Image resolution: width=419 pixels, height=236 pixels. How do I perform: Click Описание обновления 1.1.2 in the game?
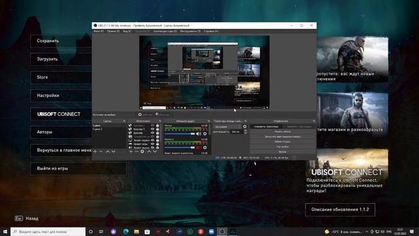tap(340, 210)
